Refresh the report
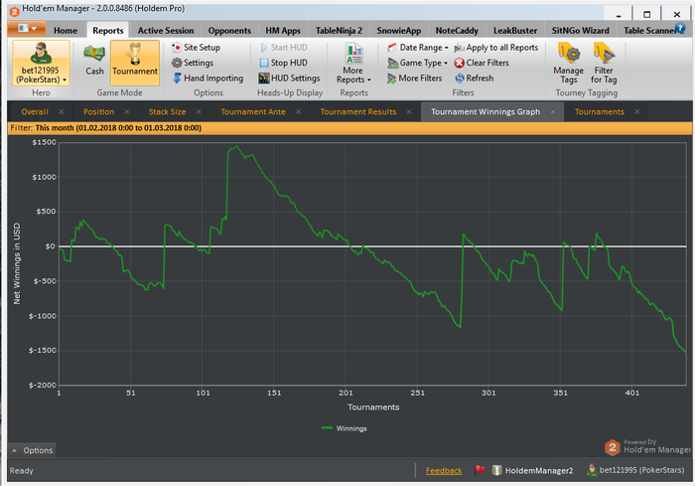Viewport: 695px width, 486px height. 474,79
